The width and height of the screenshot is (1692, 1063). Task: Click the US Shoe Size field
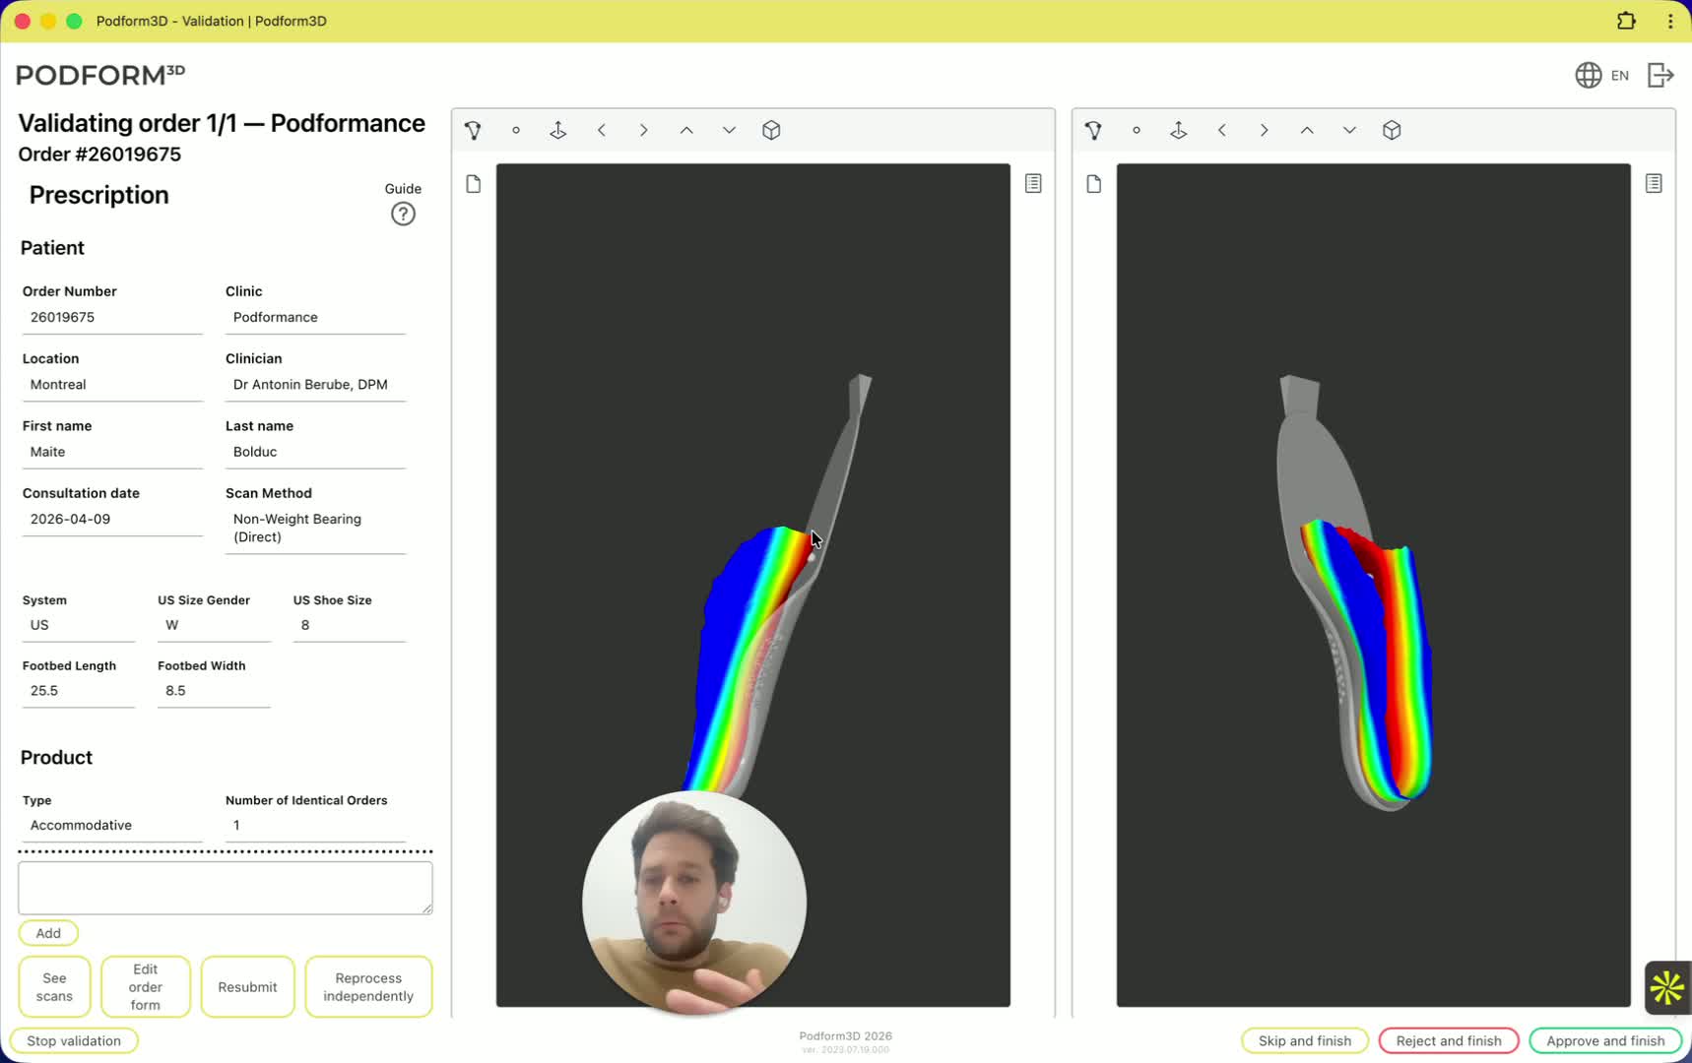(349, 625)
